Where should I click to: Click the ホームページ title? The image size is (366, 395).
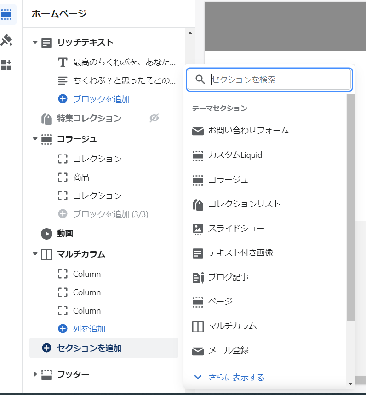(x=59, y=13)
